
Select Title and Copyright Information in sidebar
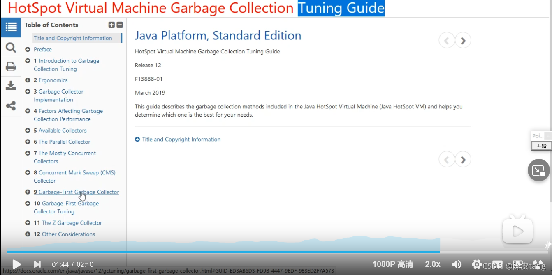pyautogui.click(x=73, y=38)
